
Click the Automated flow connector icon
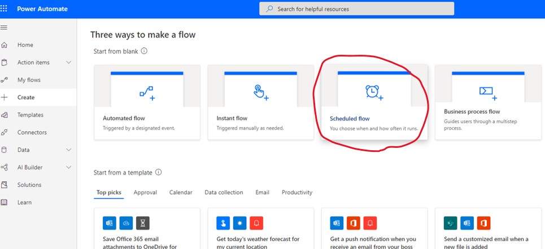[147, 93]
